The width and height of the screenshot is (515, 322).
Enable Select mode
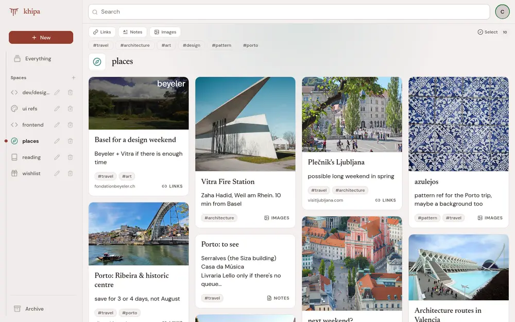488,32
